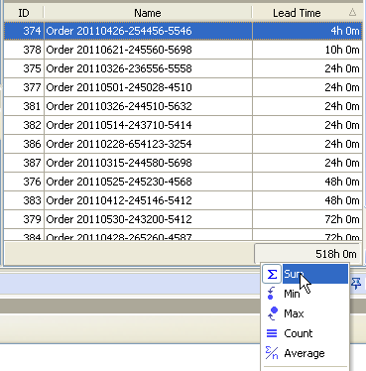Click ID cell 386

click(24, 144)
